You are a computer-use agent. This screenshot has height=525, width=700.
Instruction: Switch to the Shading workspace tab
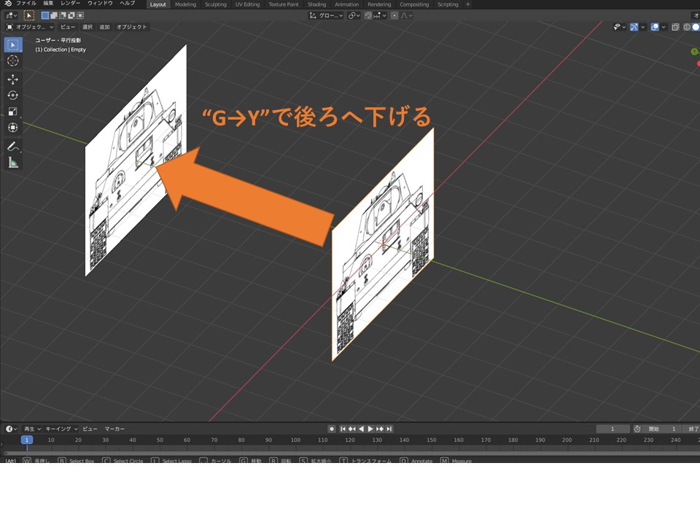click(317, 4)
